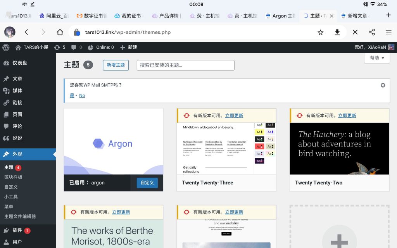Open the browser hamburger menu

pyautogui.click(x=388, y=32)
